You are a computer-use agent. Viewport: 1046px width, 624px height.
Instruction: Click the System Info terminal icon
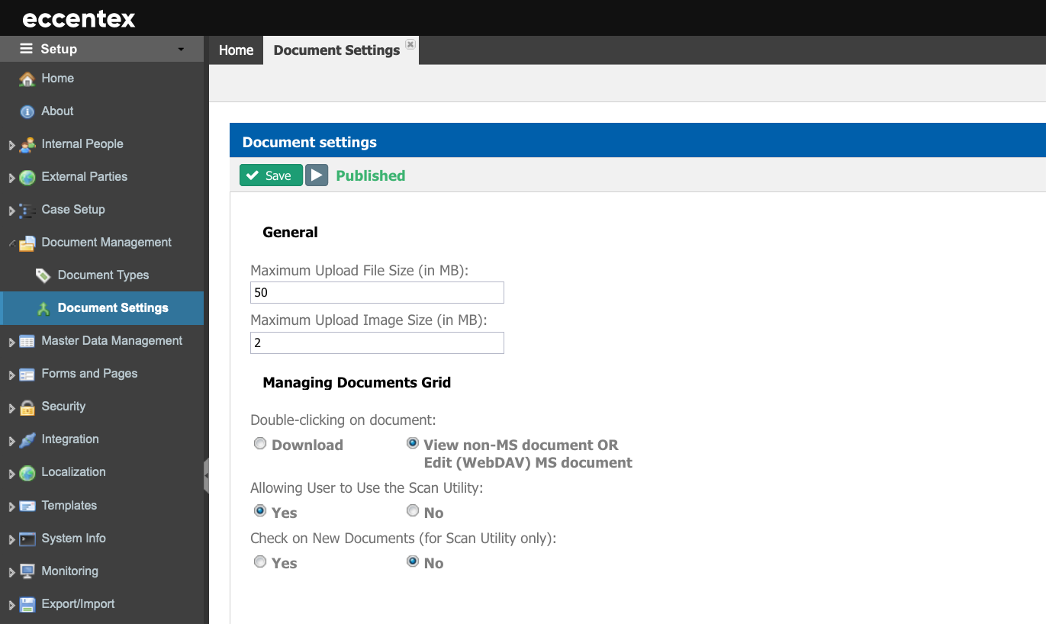(x=27, y=539)
